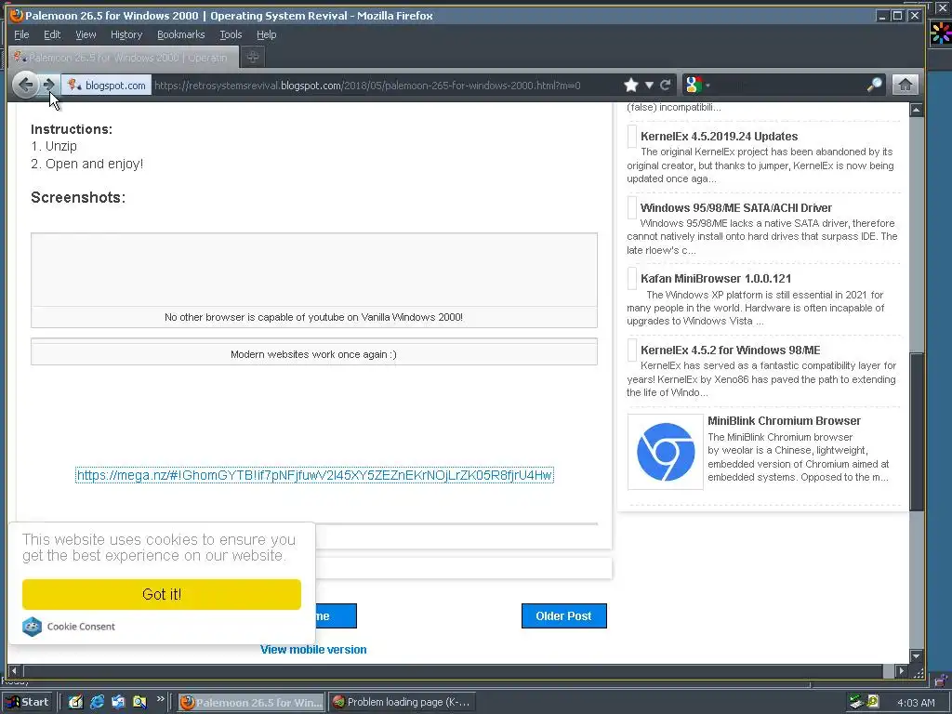Open Windows 95/98/ME SATA/ACHI Driver post
952x714 pixels.
coord(736,207)
